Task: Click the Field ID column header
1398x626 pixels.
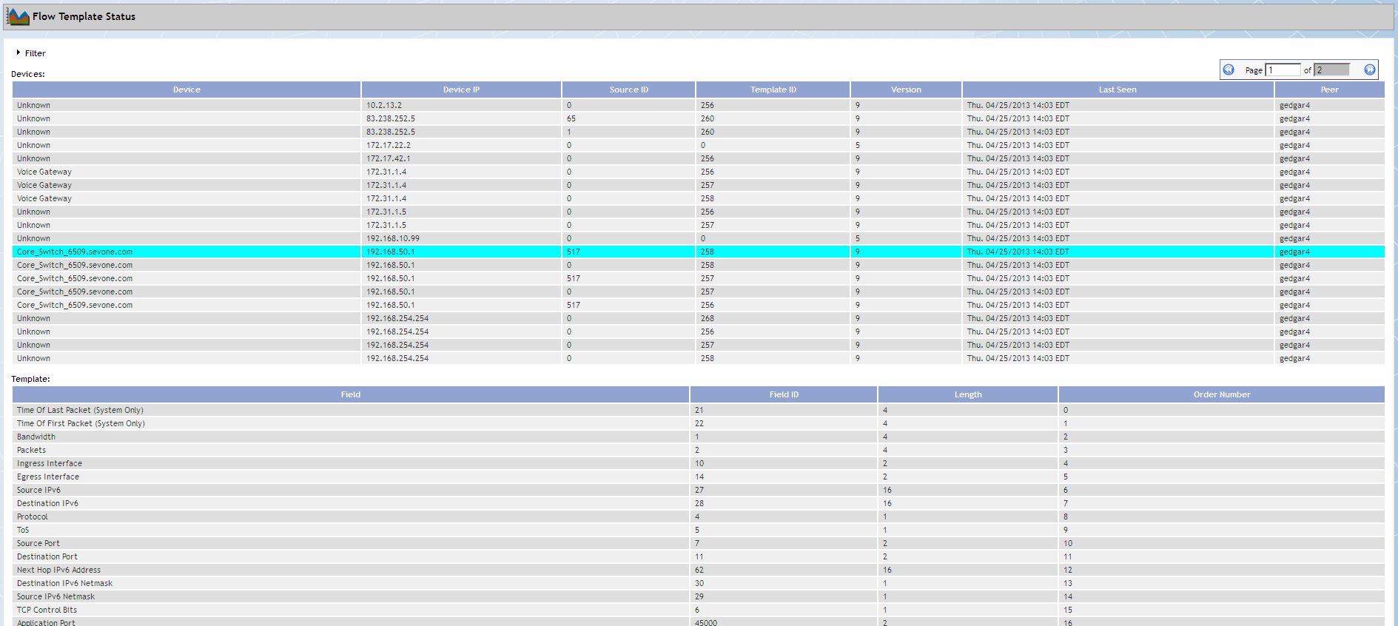Action: click(784, 394)
